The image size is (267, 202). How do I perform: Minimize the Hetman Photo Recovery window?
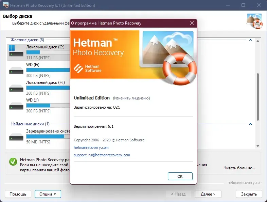click(228, 5)
